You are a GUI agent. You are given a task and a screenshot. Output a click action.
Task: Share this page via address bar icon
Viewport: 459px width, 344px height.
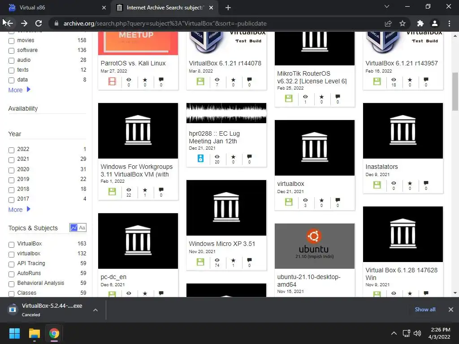pyautogui.click(x=388, y=23)
